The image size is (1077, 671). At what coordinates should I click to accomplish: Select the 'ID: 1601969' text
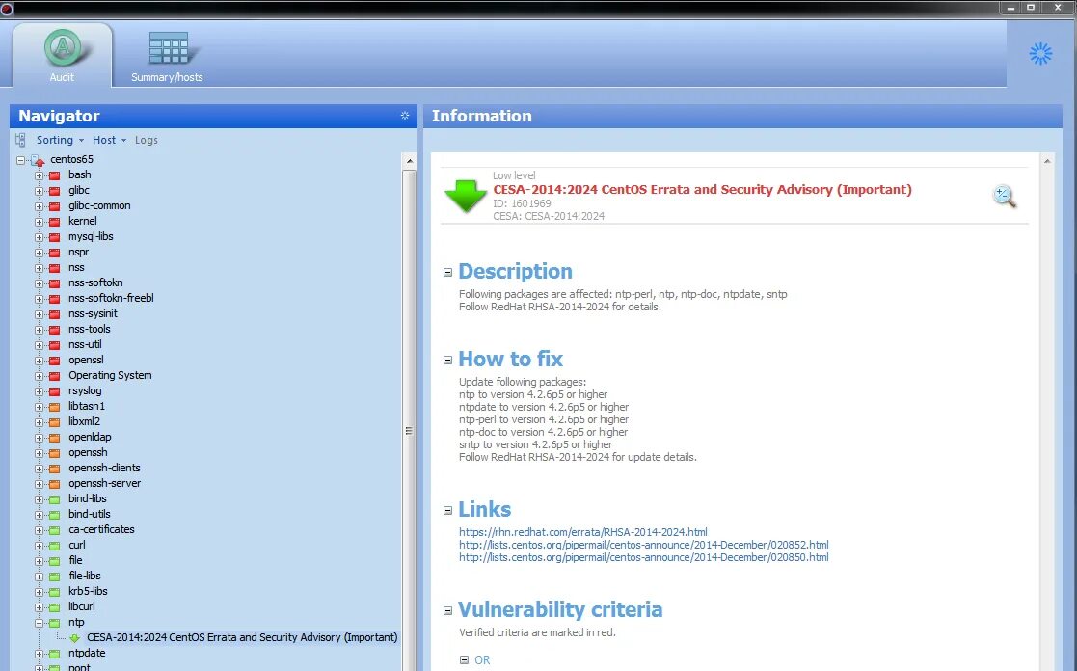522,204
